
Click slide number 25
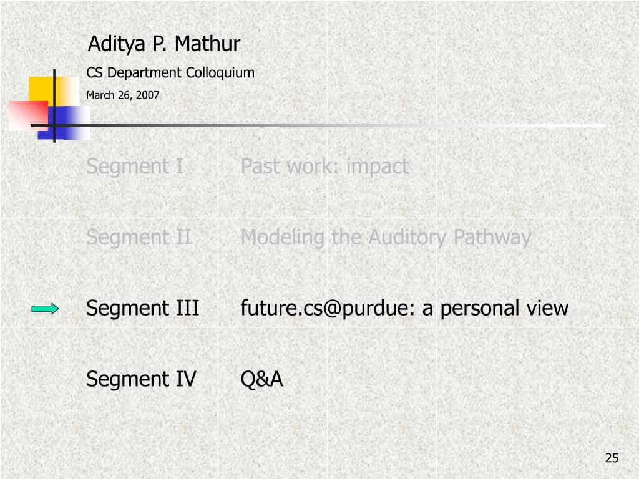tap(612, 458)
